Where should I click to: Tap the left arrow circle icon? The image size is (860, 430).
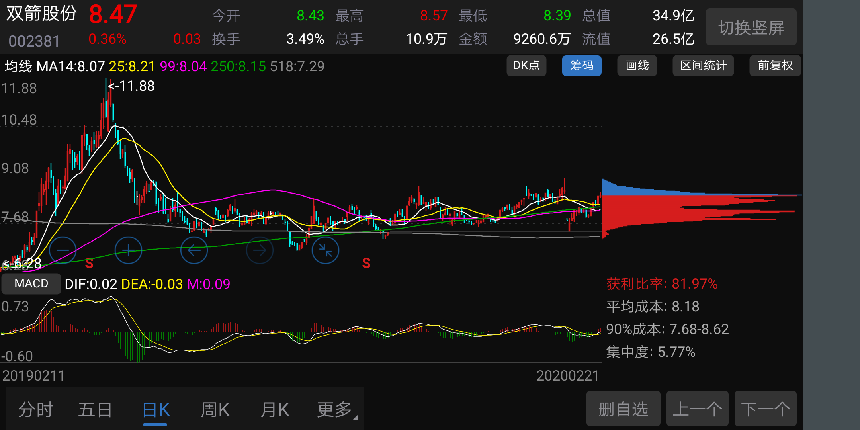[x=194, y=250]
